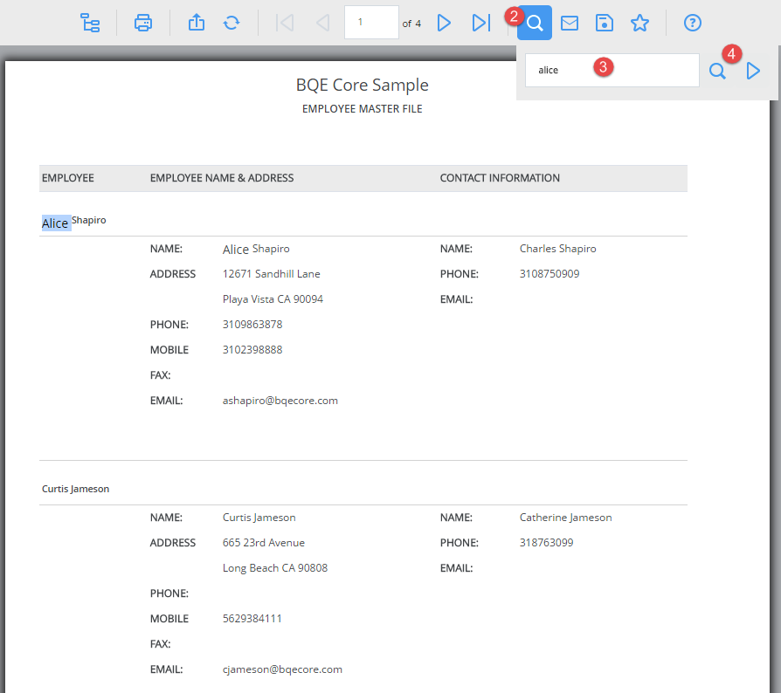Jump to the last page
This screenshot has height=693, width=781.
[480, 23]
